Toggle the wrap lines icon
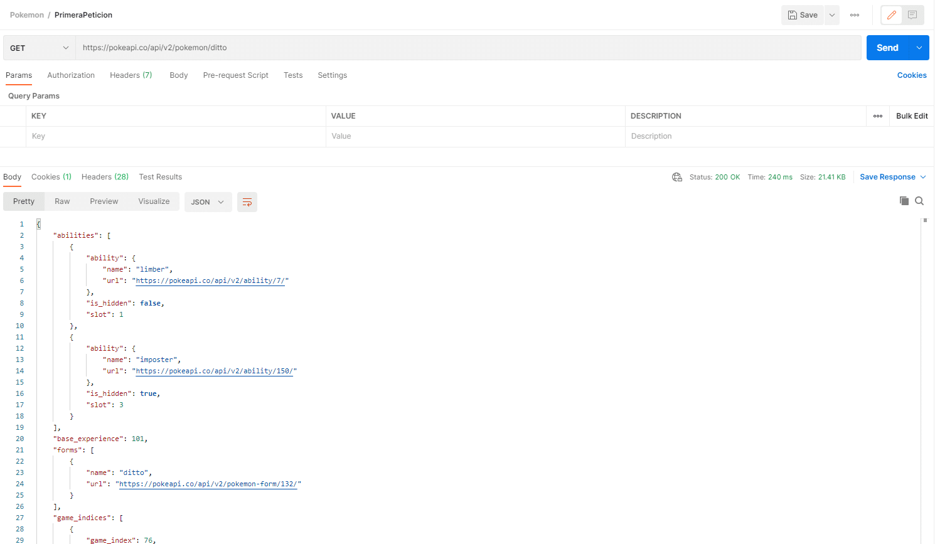Image resolution: width=935 pixels, height=544 pixels. coord(247,202)
